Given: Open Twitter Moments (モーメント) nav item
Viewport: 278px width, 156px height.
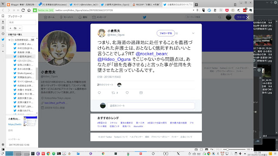Looking at the screenshot, I should click(66, 17).
